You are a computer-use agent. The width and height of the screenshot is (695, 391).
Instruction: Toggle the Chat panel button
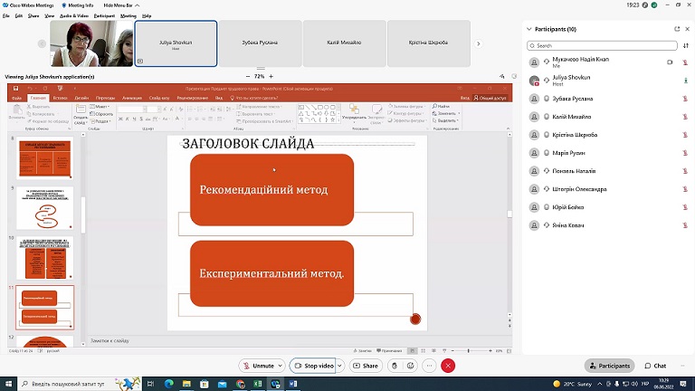click(x=655, y=366)
